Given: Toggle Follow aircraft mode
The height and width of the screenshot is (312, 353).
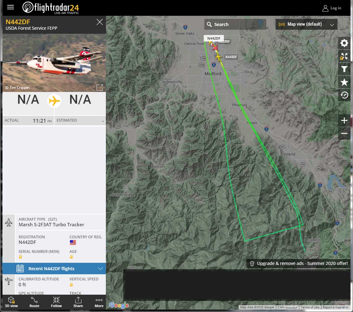Looking at the screenshot, I should point(56,302).
